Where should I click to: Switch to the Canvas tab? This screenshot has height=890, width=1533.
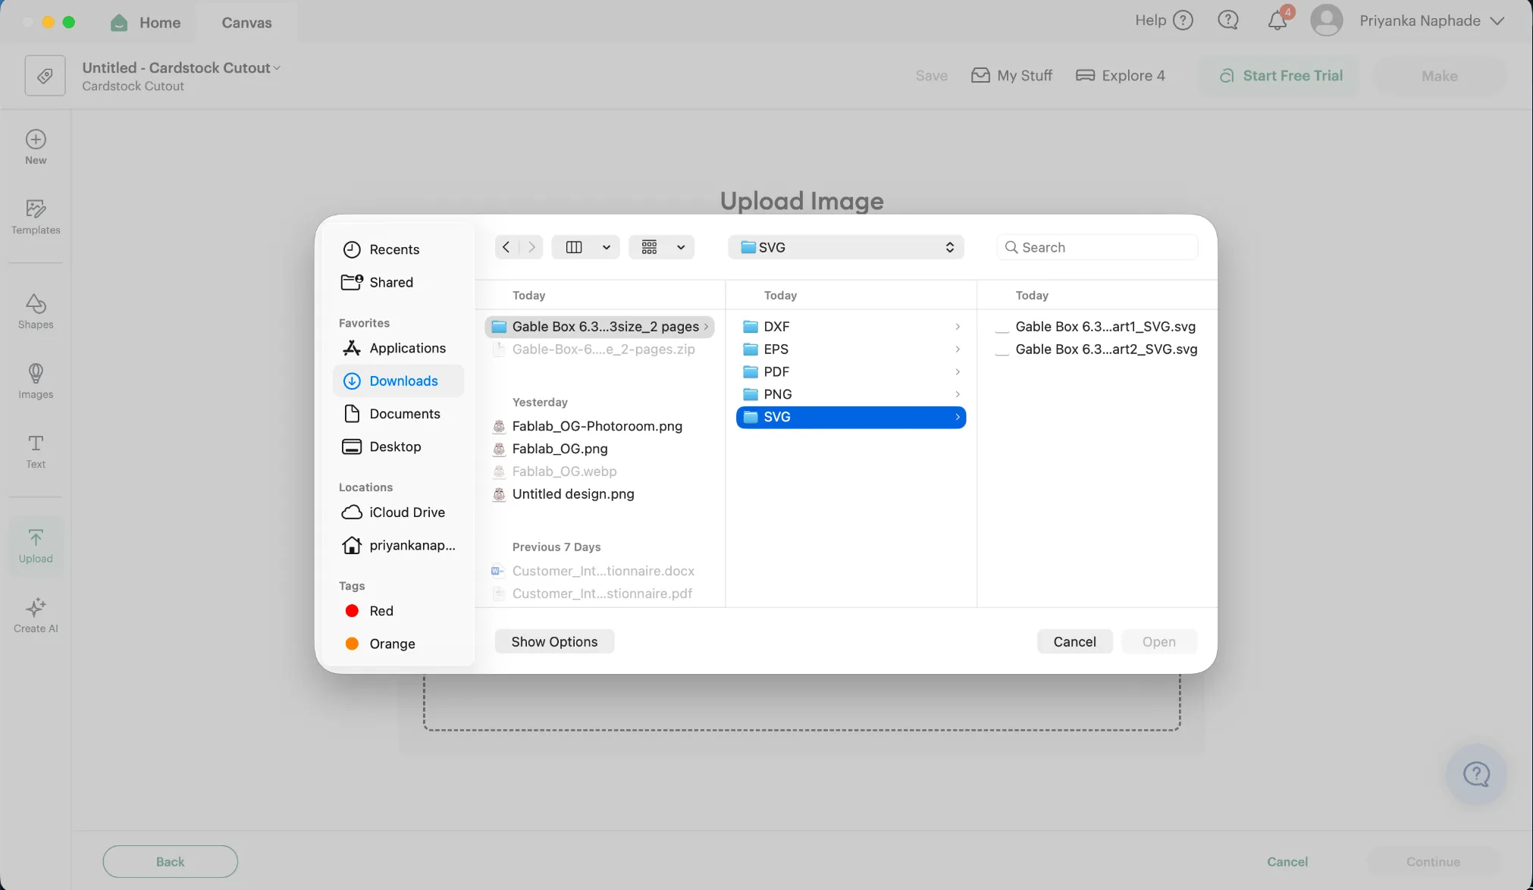(x=246, y=23)
